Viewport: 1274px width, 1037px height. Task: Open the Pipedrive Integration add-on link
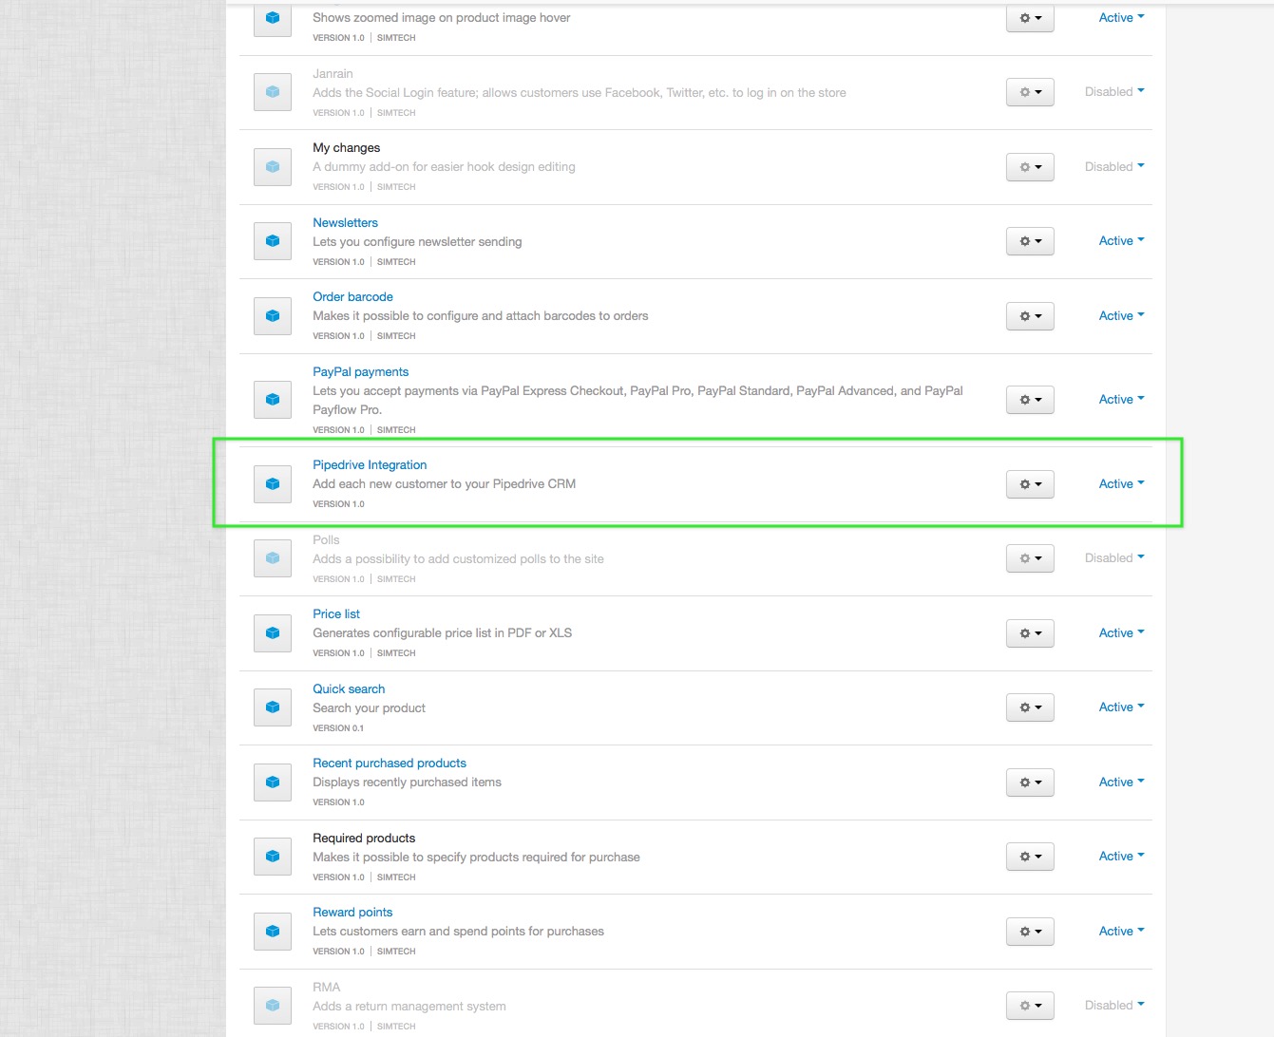pyautogui.click(x=370, y=464)
